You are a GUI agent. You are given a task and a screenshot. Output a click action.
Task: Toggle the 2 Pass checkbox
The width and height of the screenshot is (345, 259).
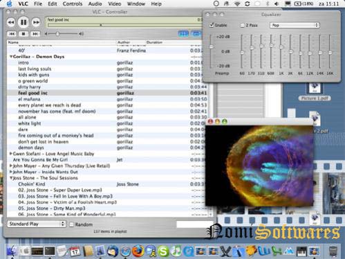click(242, 25)
